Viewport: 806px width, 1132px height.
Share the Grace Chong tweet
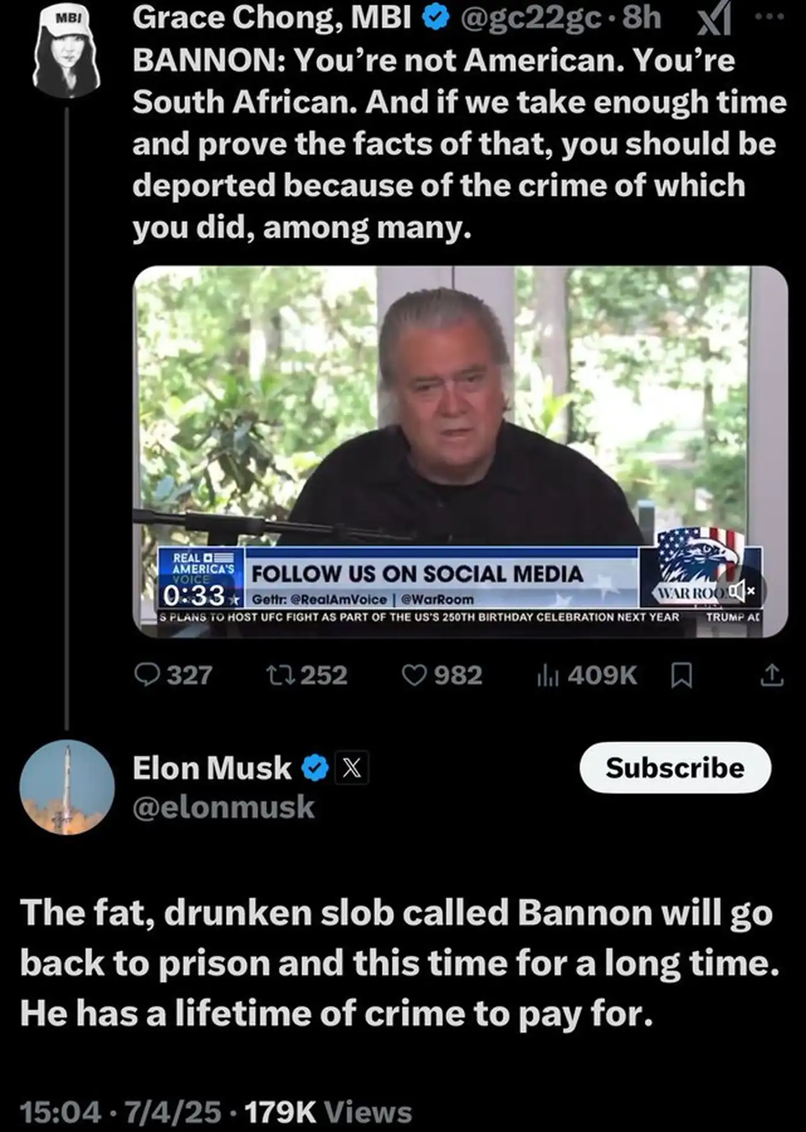tap(771, 675)
